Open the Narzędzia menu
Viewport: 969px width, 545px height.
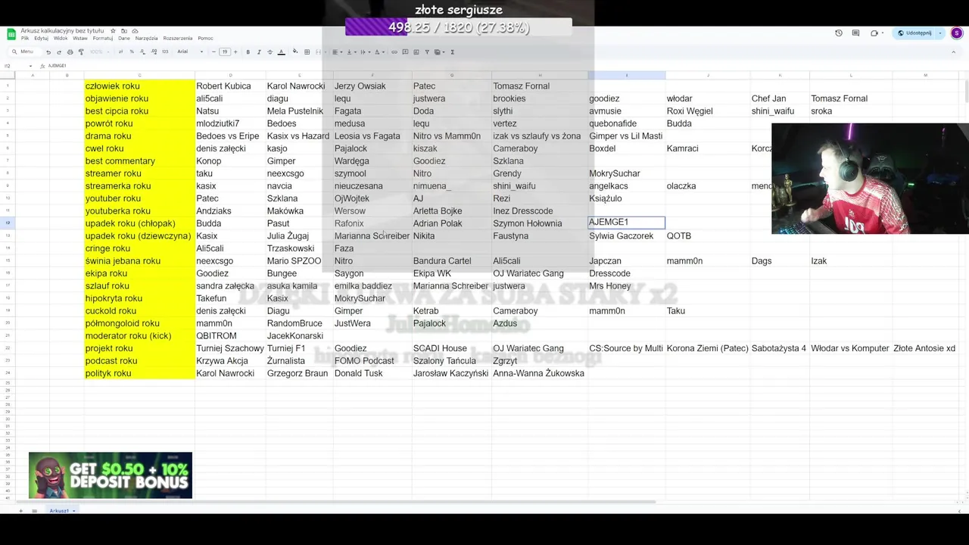coord(146,38)
